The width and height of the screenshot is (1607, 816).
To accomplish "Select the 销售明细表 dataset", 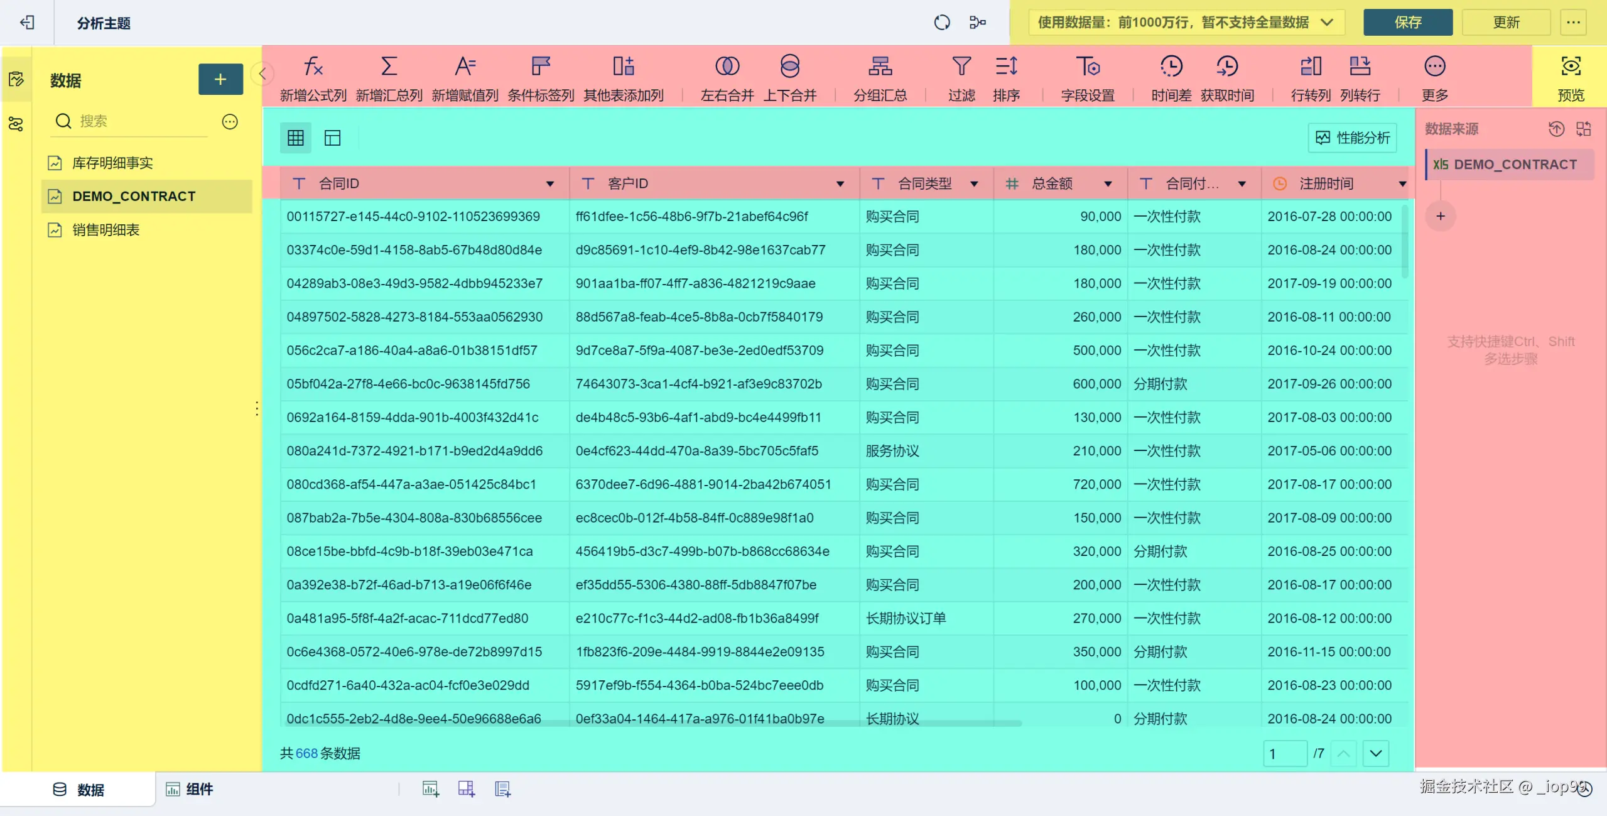I will point(106,230).
